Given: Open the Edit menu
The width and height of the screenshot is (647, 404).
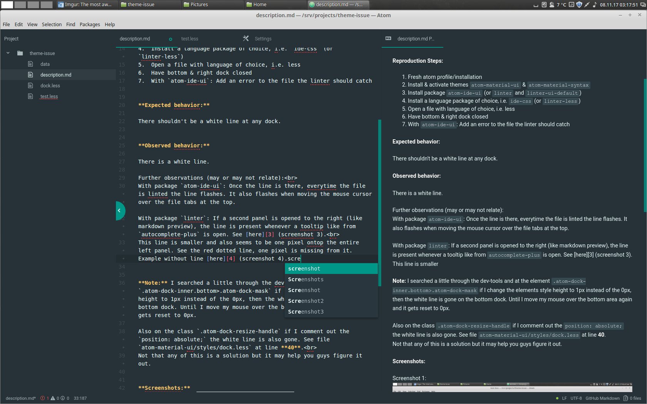Looking at the screenshot, I should point(19,24).
